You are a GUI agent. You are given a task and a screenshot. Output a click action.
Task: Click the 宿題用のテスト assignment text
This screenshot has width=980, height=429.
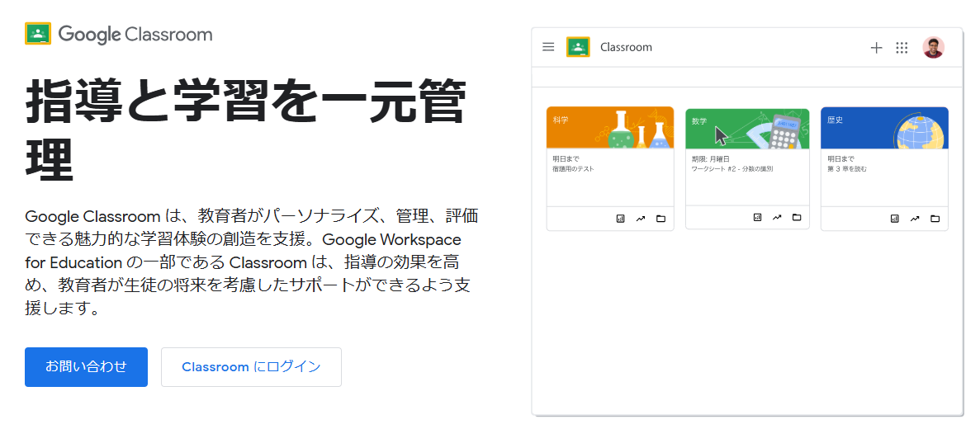[x=573, y=169]
